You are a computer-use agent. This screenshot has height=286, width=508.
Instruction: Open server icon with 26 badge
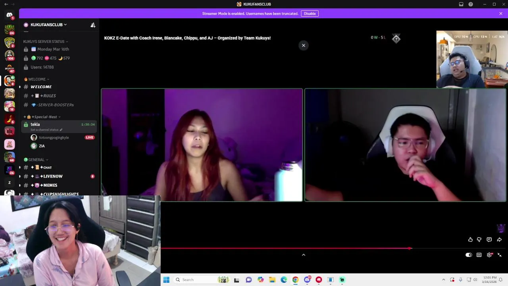(10, 170)
